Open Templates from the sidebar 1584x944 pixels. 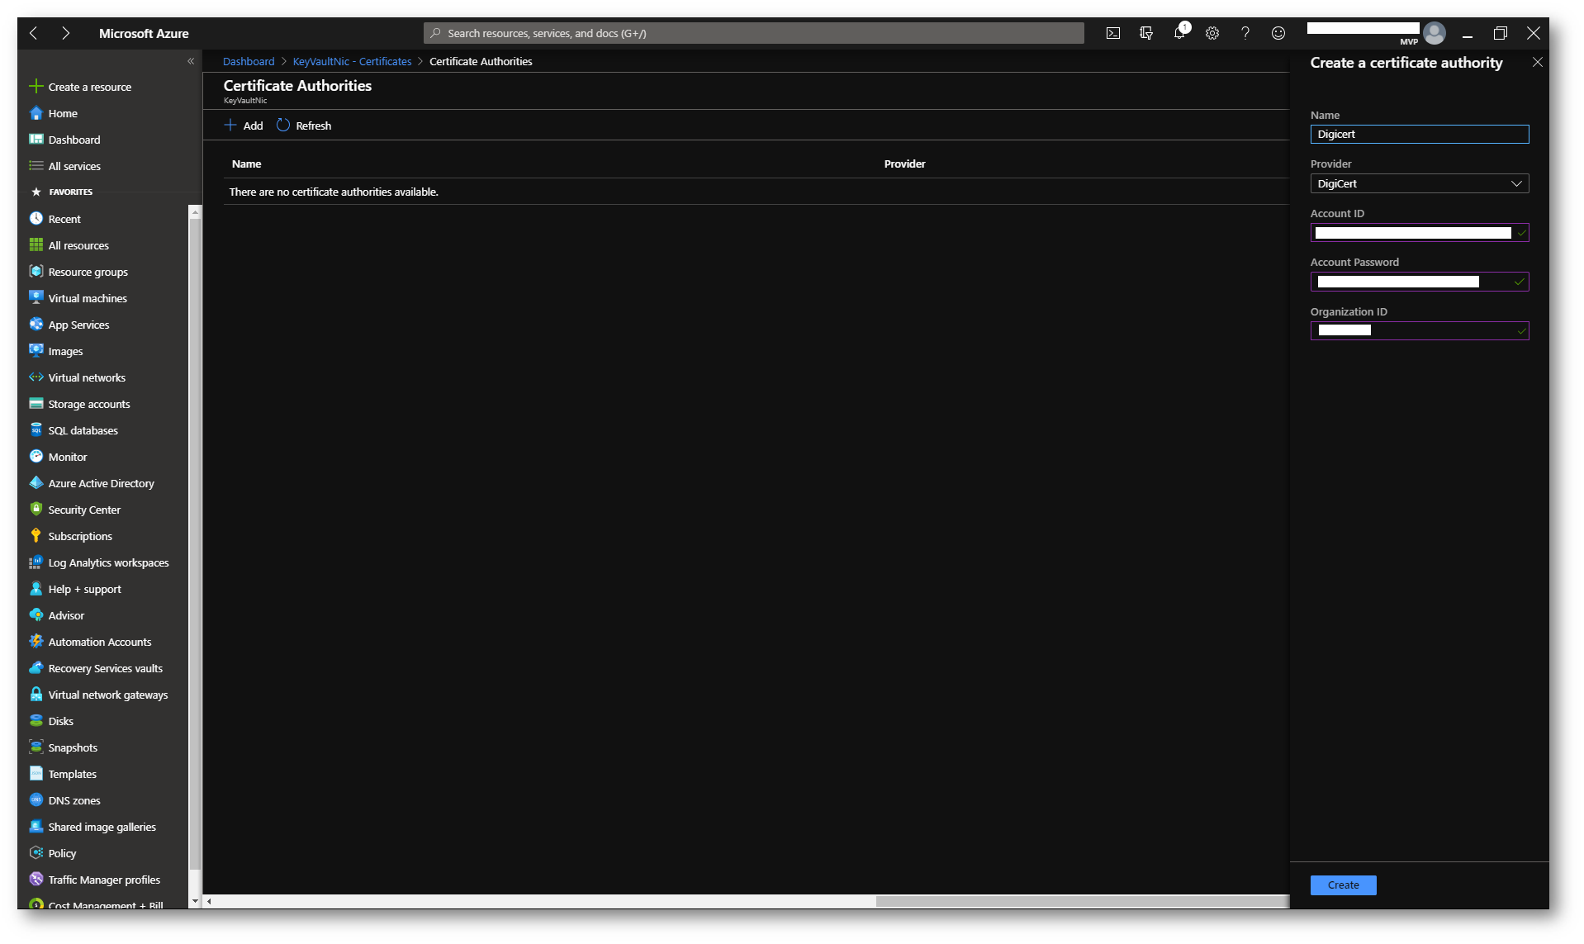(63, 774)
